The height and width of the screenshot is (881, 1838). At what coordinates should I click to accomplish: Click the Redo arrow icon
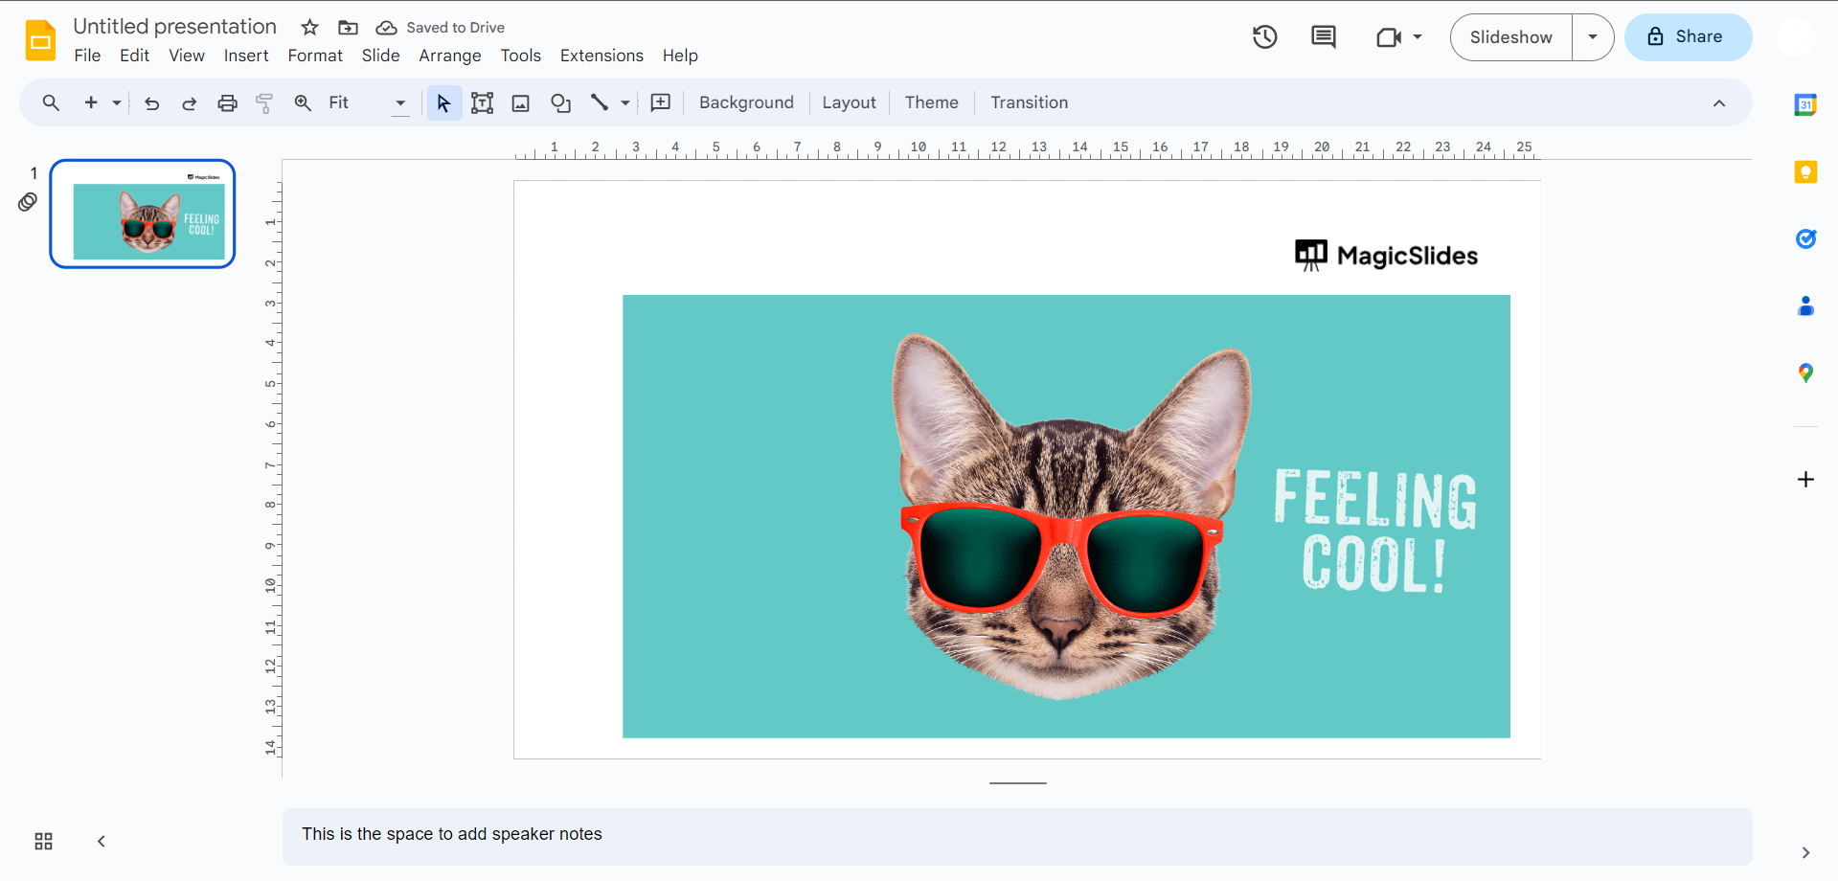(x=189, y=103)
